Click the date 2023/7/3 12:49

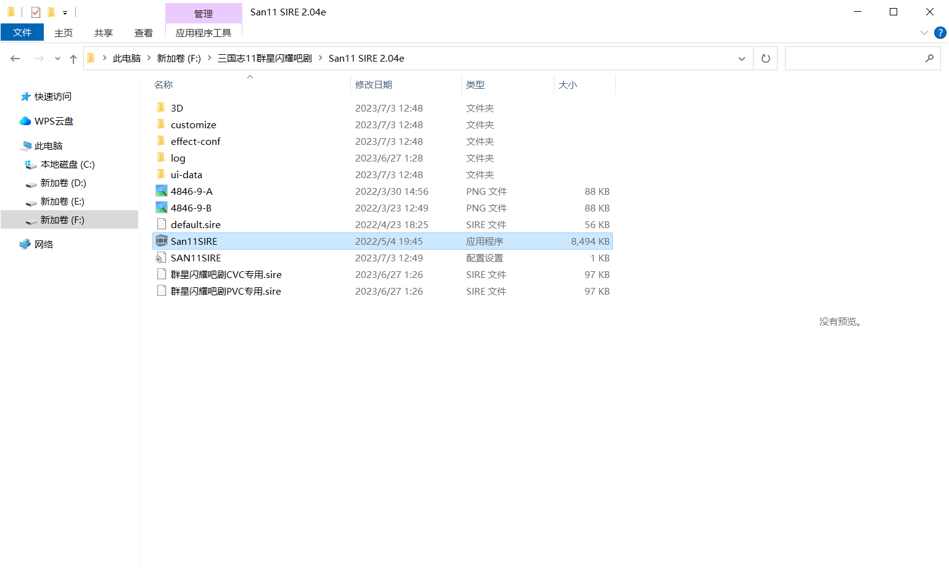click(389, 258)
